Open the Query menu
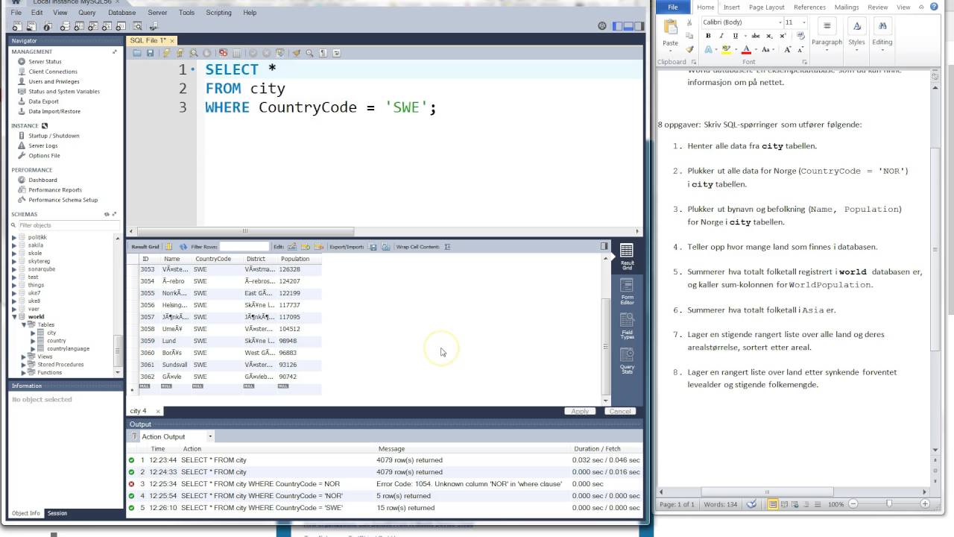Image resolution: width=954 pixels, height=537 pixels. tap(87, 13)
